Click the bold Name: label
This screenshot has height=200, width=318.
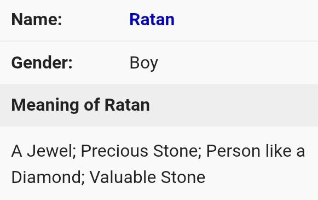[37, 20]
